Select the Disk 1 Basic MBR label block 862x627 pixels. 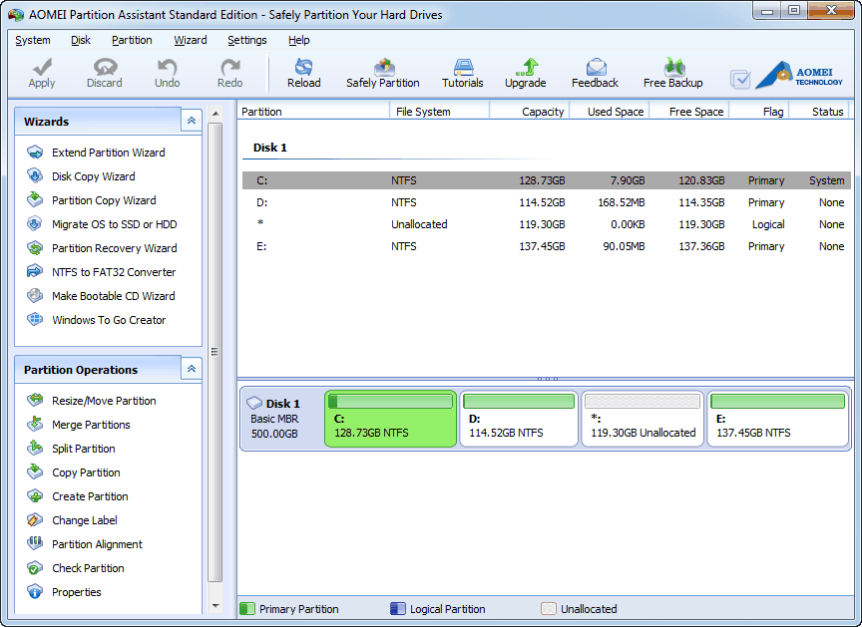[x=282, y=419]
